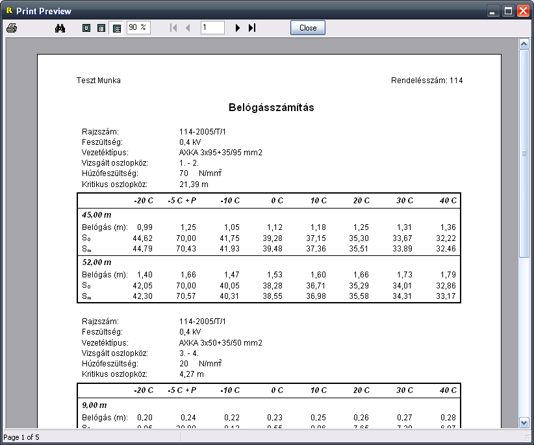Click the zoom percentage field showing 90 %

[138, 27]
